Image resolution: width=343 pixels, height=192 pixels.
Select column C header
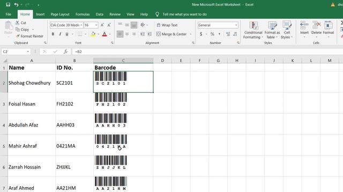pos(123,60)
